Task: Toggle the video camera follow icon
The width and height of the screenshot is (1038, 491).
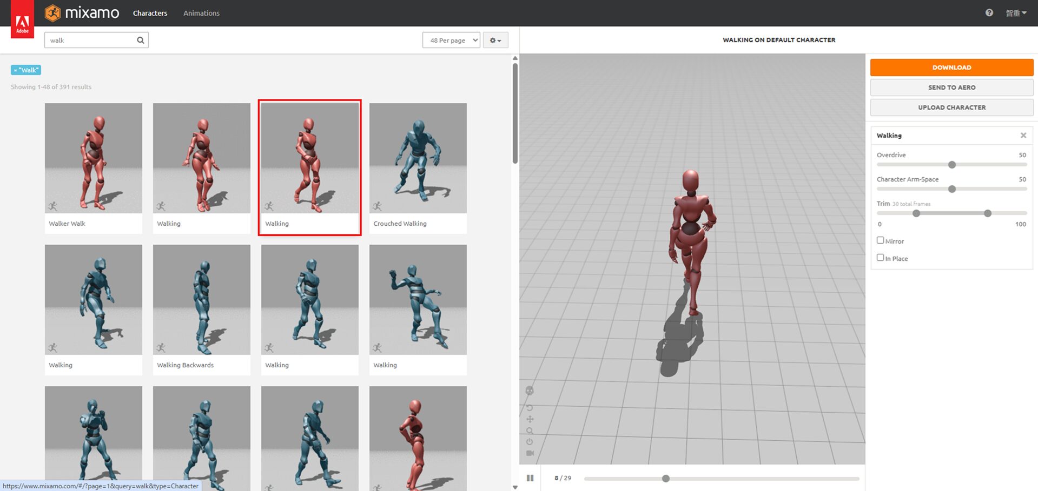Action: click(530, 453)
